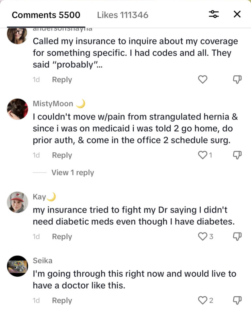Image resolution: width=251 pixels, height=316 pixels.
Task: Reply to andersonshayna's insurance comment
Action: (x=62, y=79)
